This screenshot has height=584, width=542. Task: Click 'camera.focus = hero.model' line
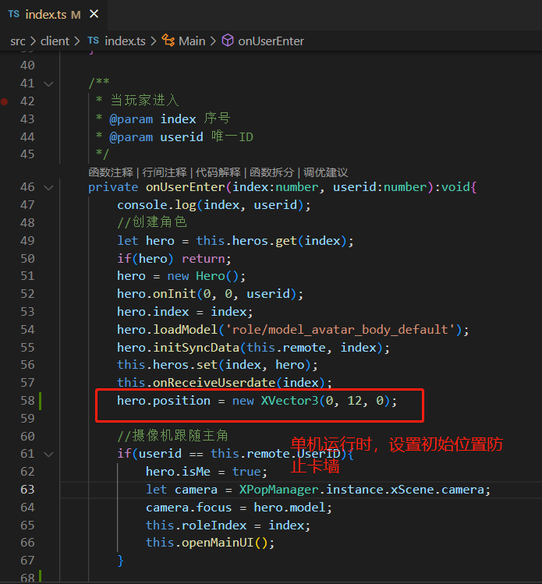pyautogui.click(x=239, y=508)
